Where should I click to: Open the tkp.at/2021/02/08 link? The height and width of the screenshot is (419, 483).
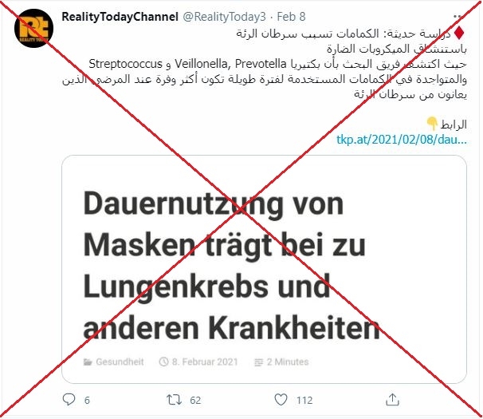[402, 140]
